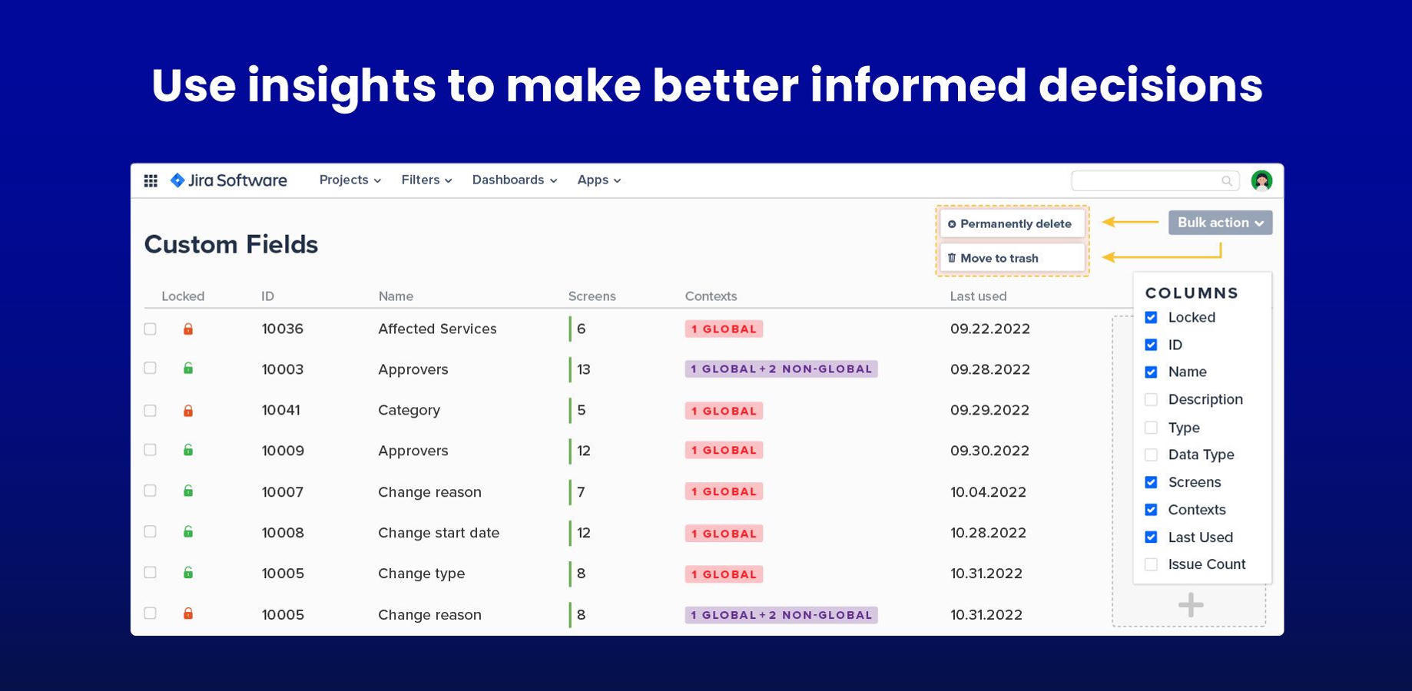Image resolution: width=1412 pixels, height=691 pixels.
Task: Click into the top search field
Action: 1155,181
